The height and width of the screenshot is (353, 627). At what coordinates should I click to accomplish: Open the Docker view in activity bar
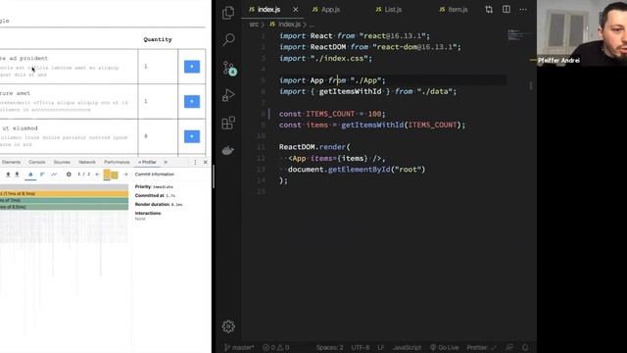click(x=228, y=150)
